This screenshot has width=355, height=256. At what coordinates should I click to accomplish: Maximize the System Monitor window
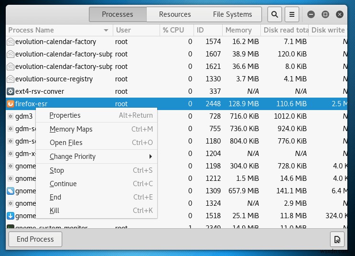[x=325, y=14]
